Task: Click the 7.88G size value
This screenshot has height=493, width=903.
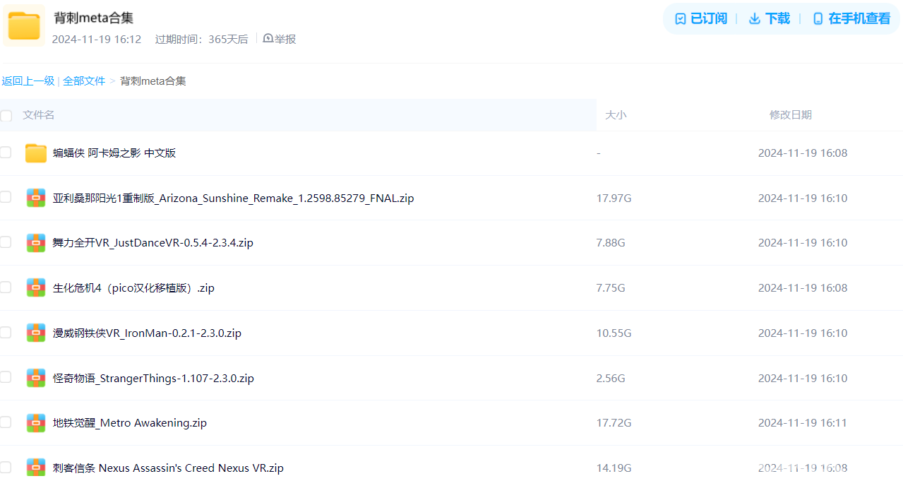Action: 611,243
